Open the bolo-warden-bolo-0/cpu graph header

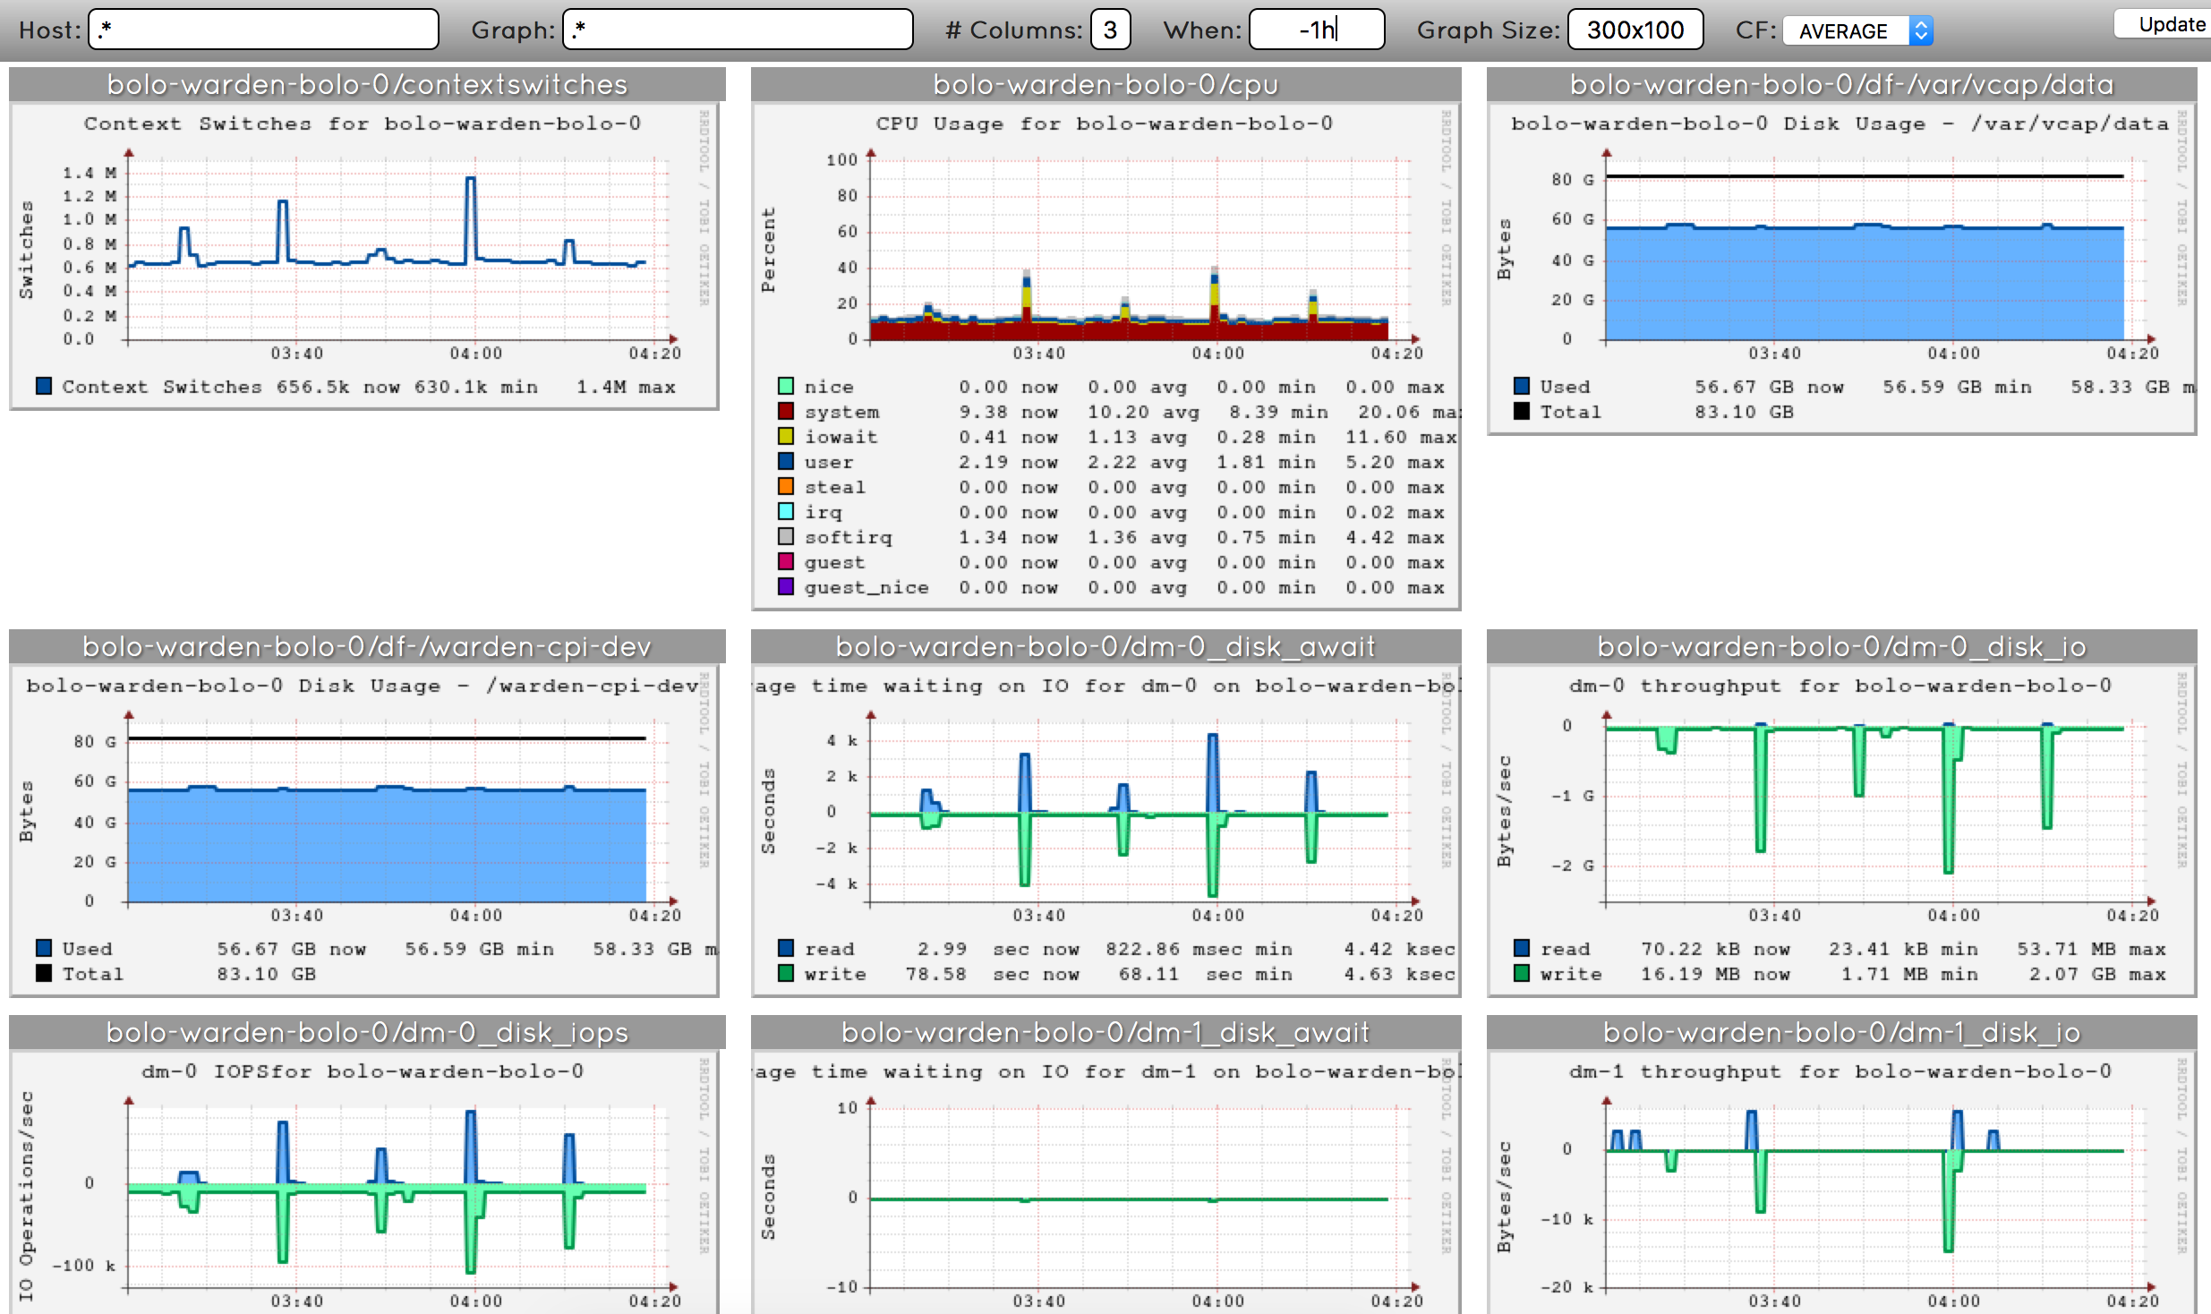click(x=1105, y=84)
